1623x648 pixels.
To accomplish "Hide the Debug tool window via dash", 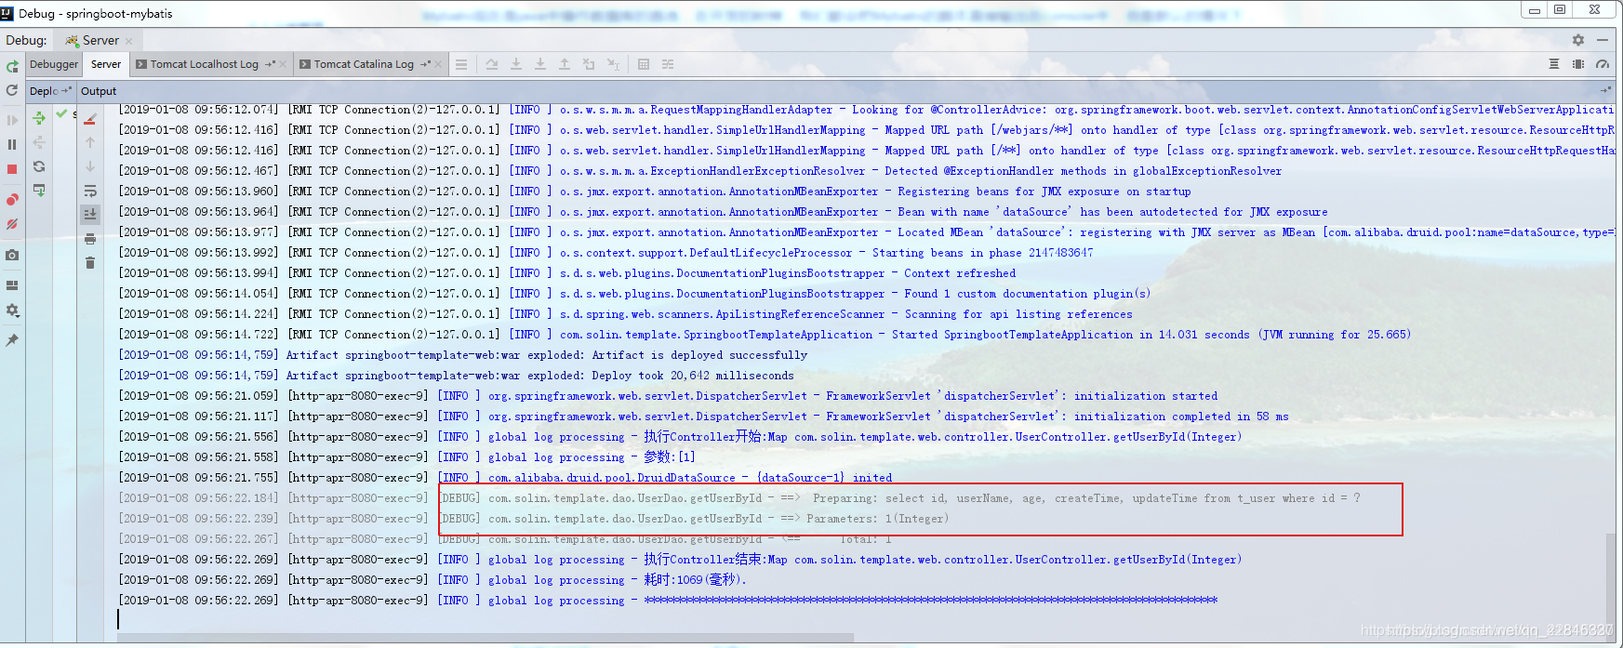I will (x=1603, y=40).
